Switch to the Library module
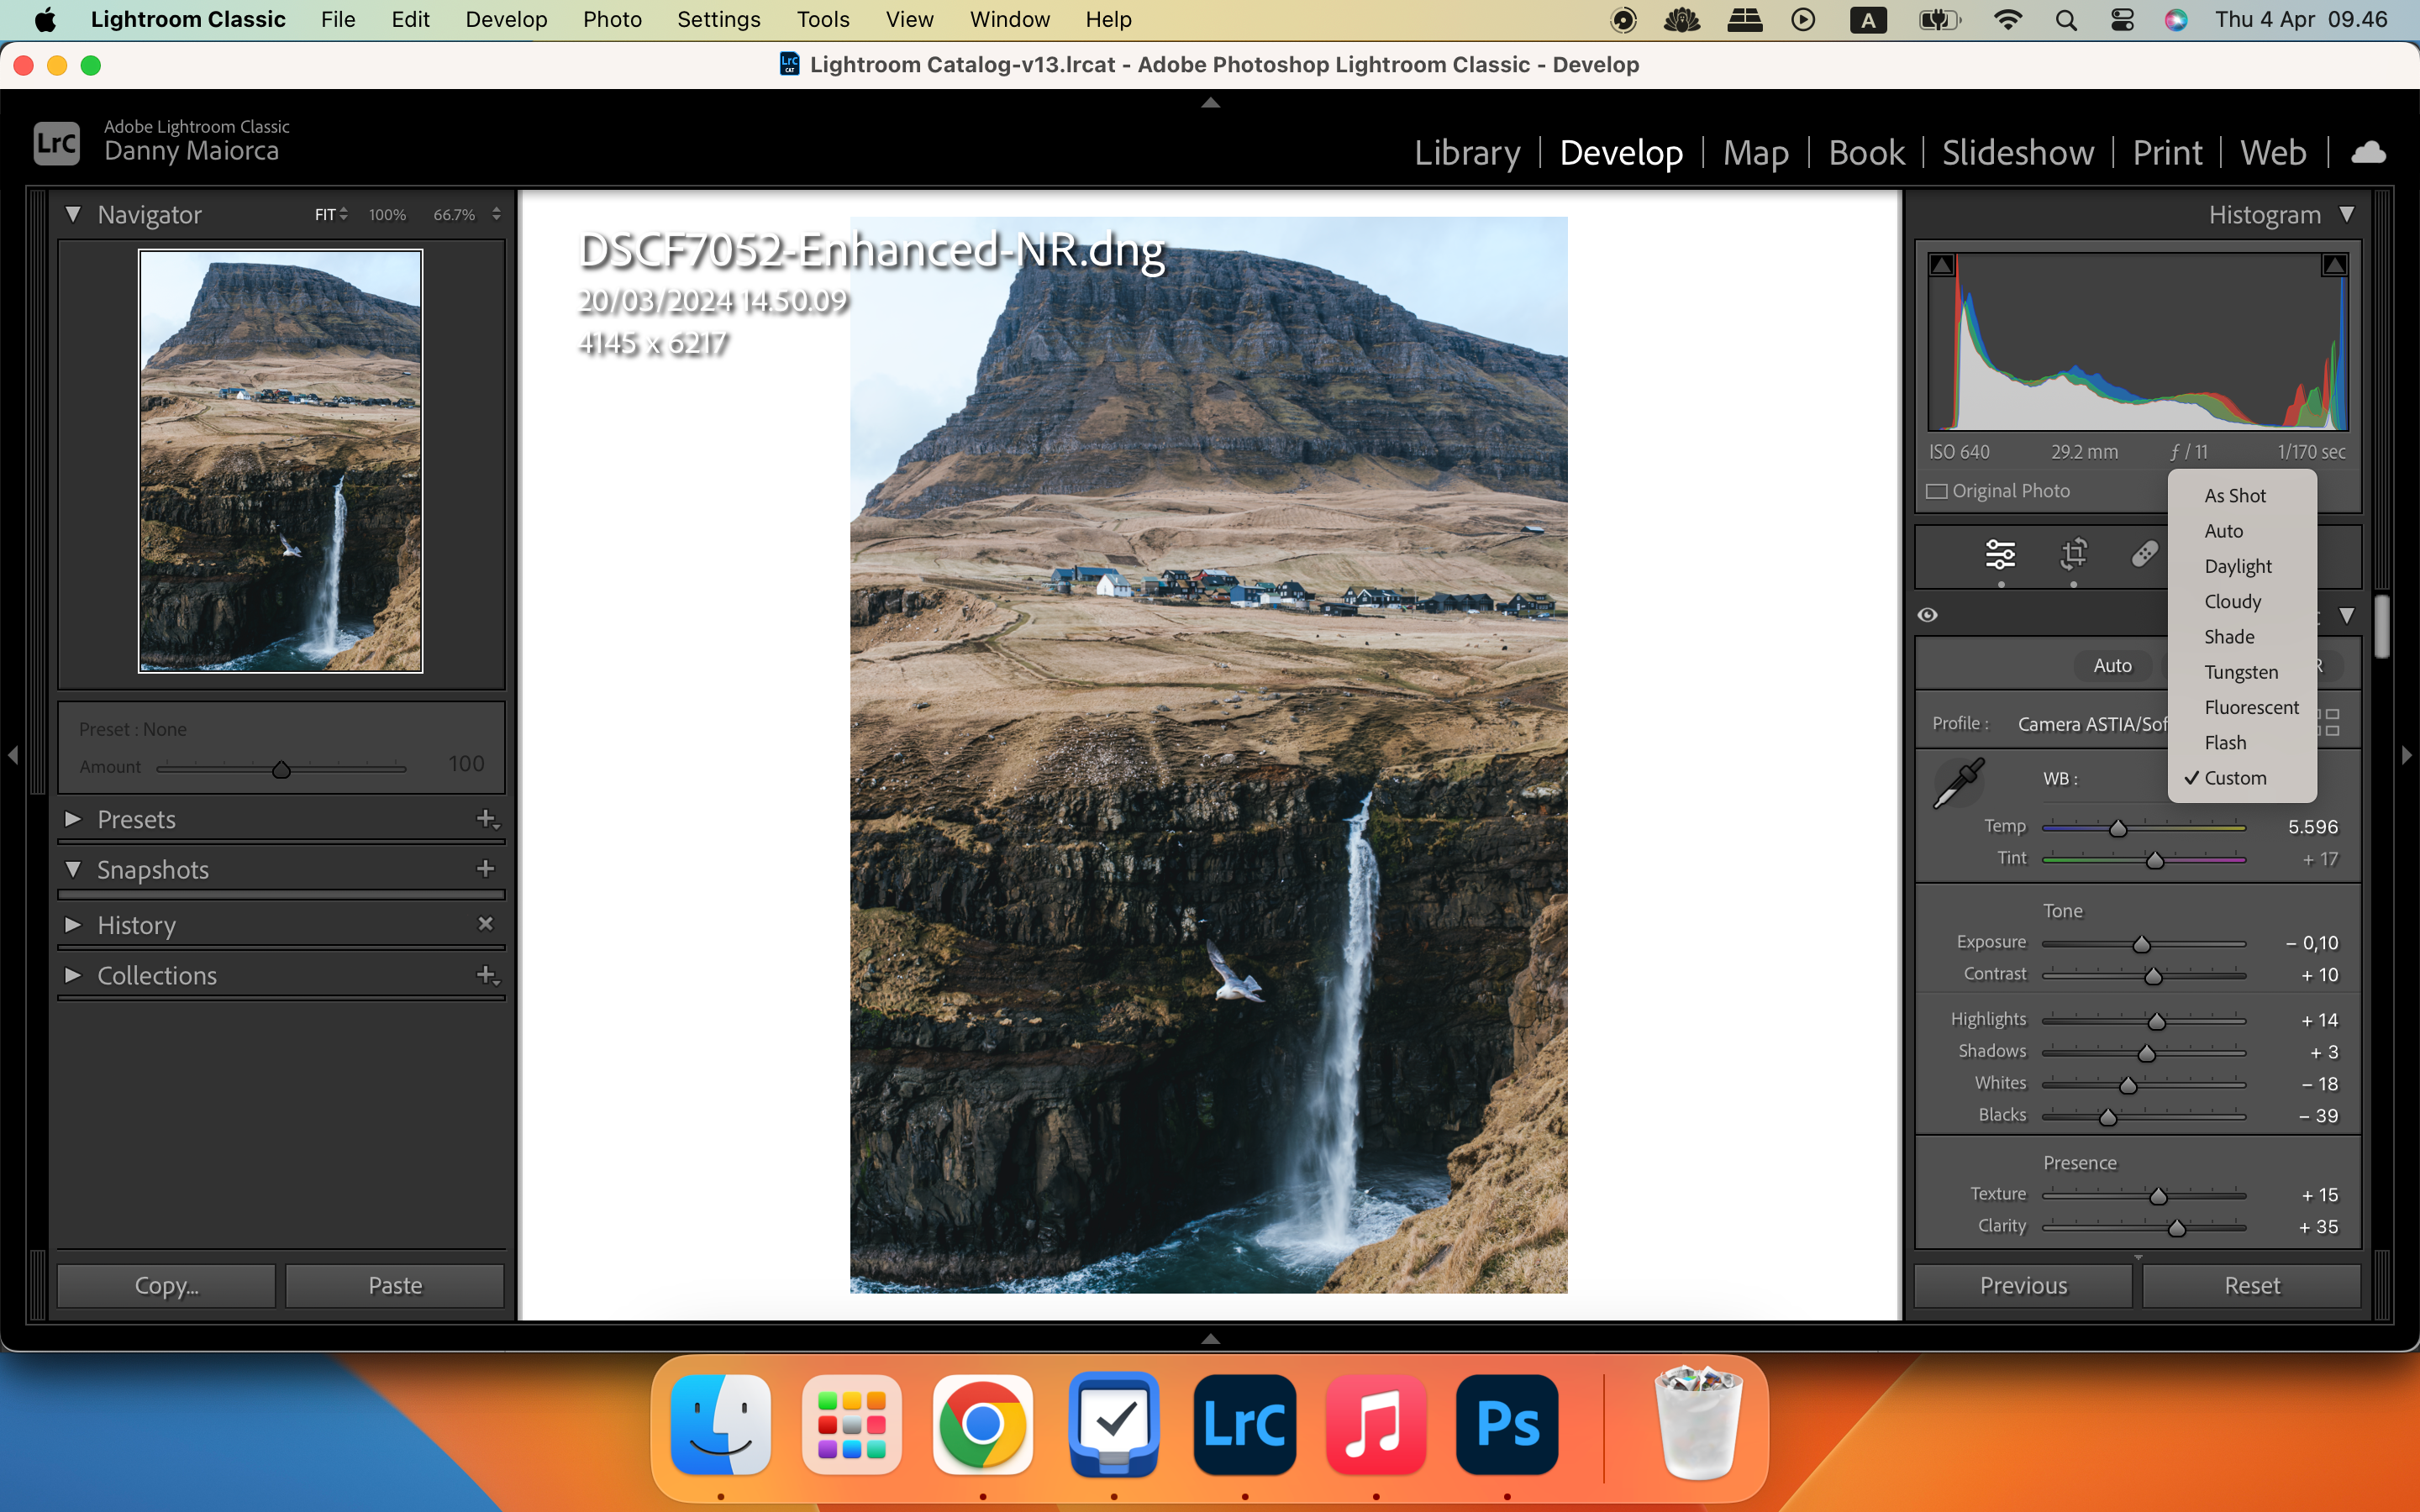The height and width of the screenshot is (1512, 2420). (1466, 152)
